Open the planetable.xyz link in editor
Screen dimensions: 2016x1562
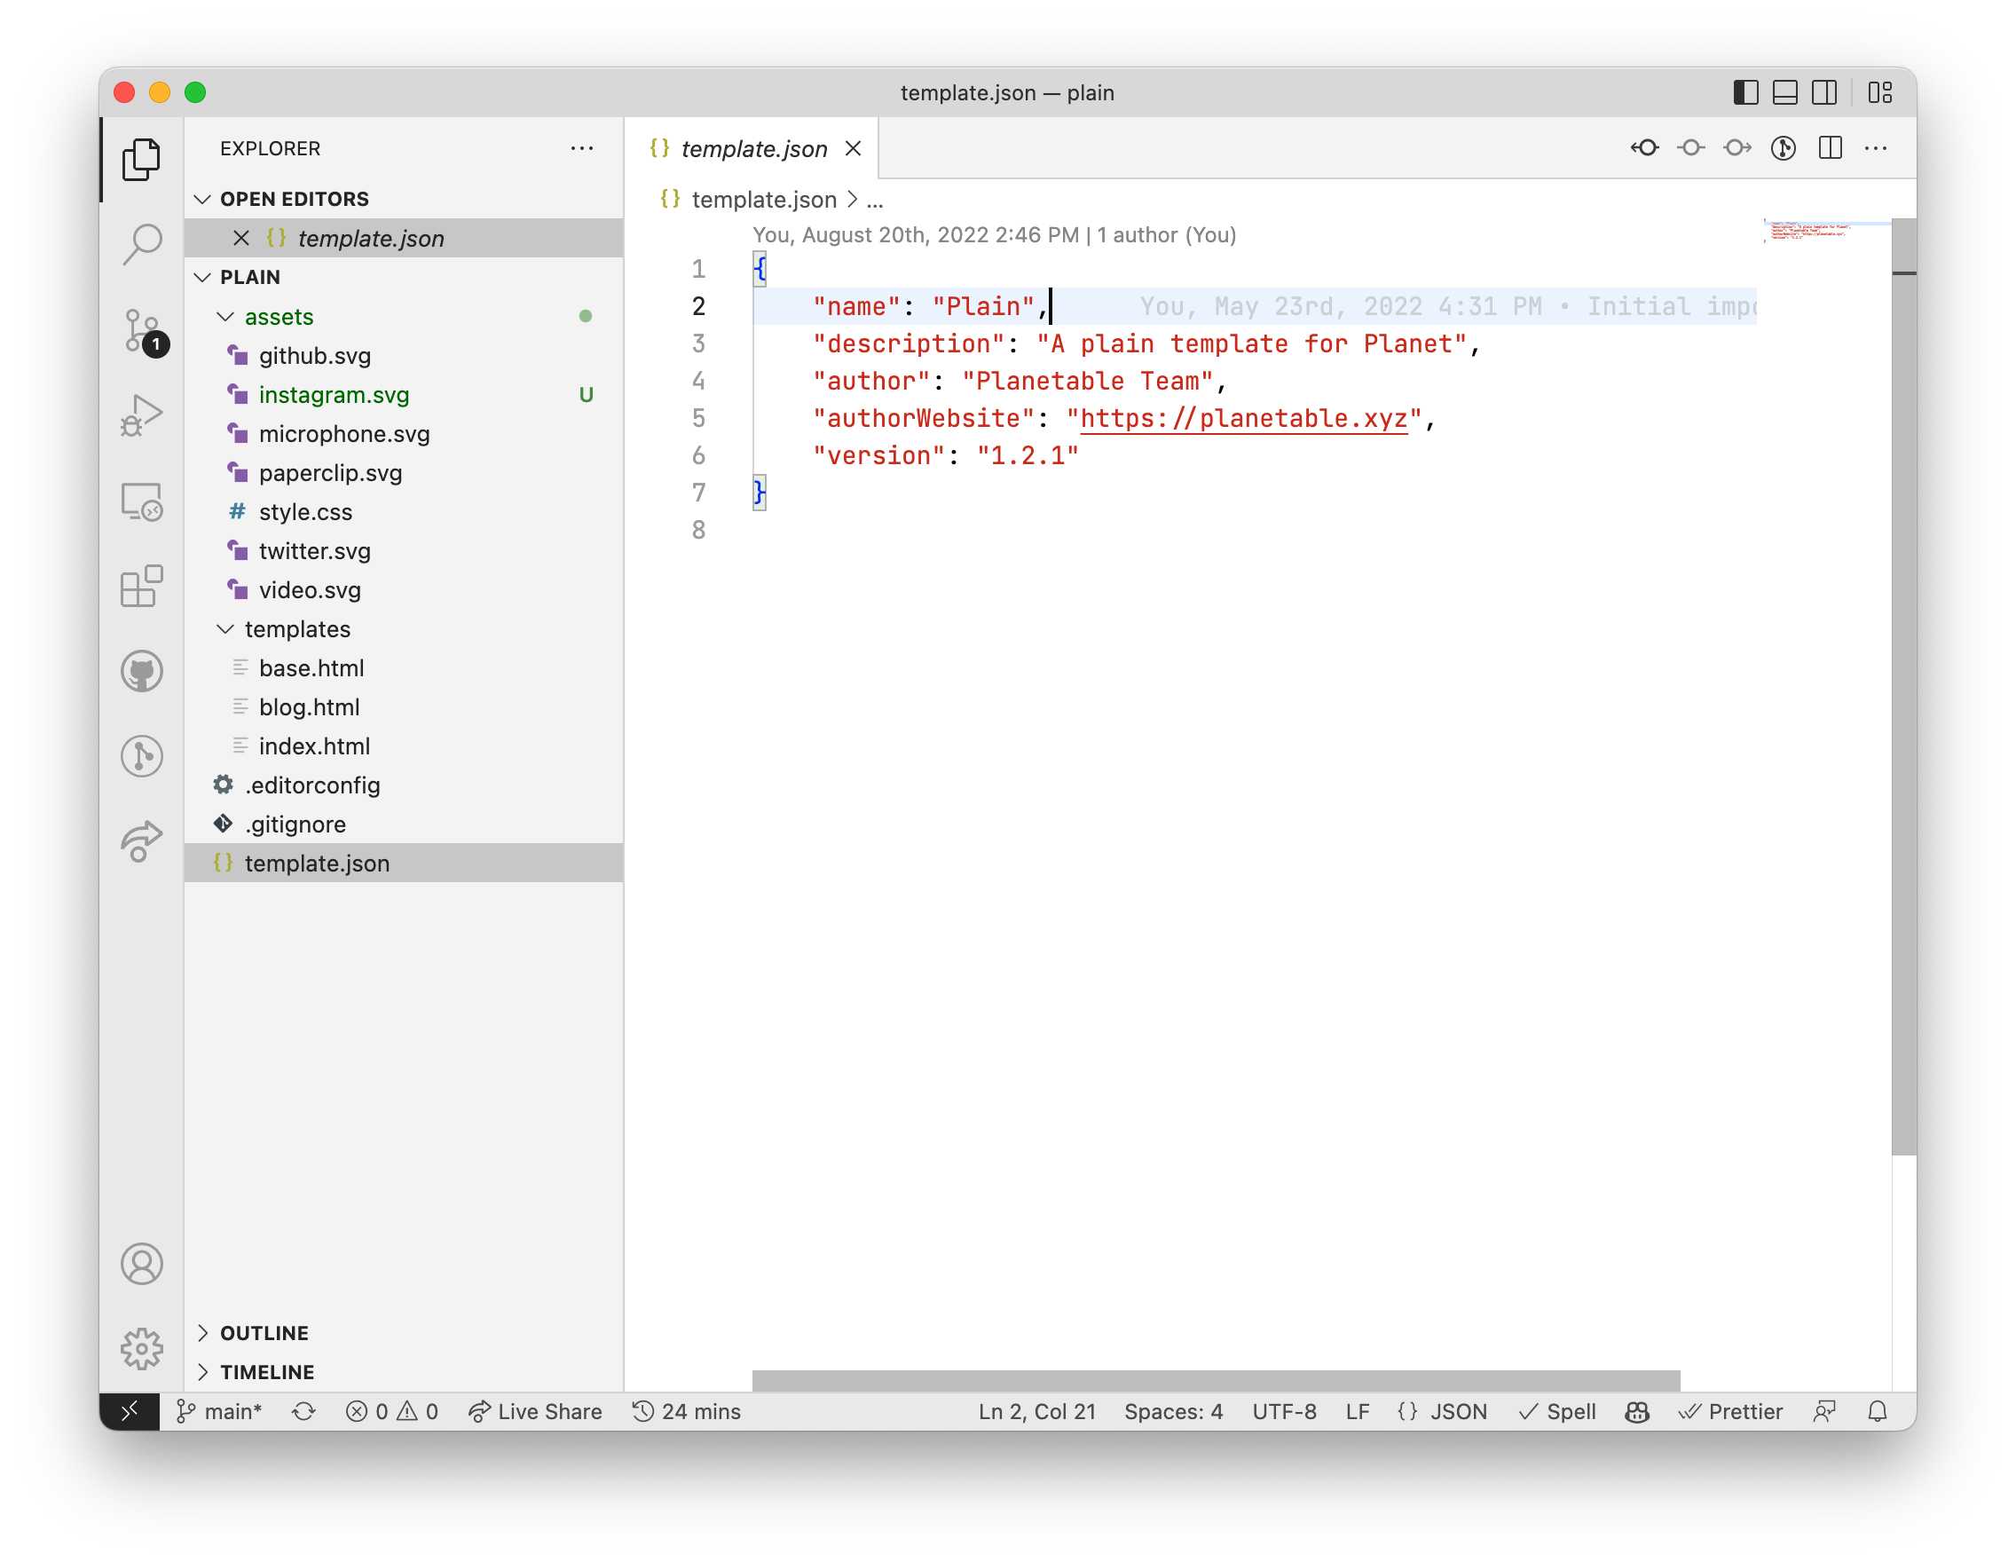pyautogui.click(x=1243, y=418)
